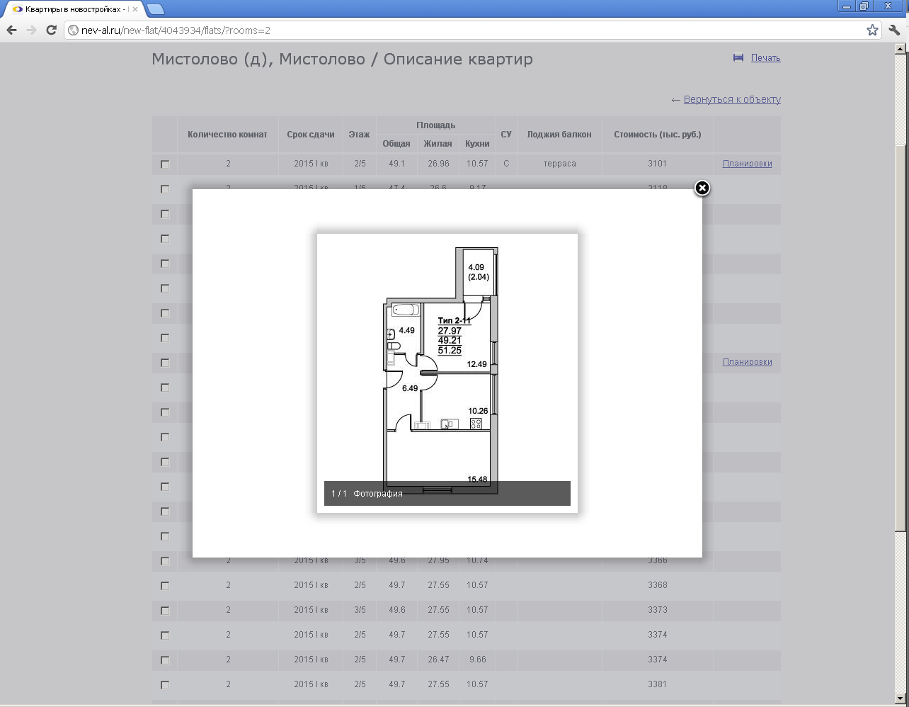Click the globe icon in address bar
Image resolution: width=909 pixels, height=707 pixels.
[x=73, y=30]
